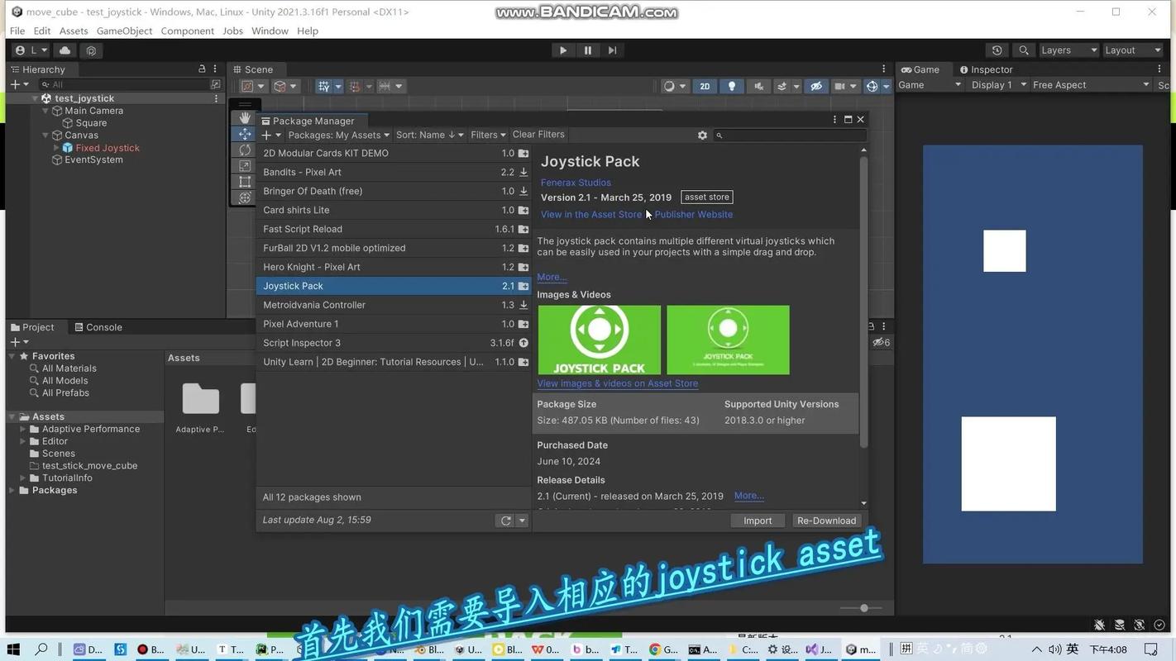Select the Move tool in Scene view
Screen dimensions: 1176x661
click(245, 134)
